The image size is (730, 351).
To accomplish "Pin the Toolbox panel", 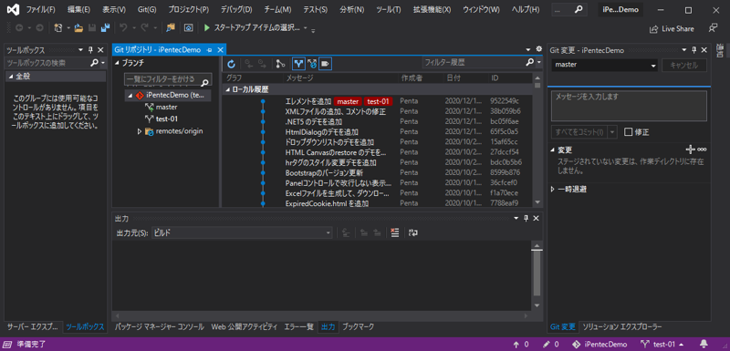I will coord(90,50).
